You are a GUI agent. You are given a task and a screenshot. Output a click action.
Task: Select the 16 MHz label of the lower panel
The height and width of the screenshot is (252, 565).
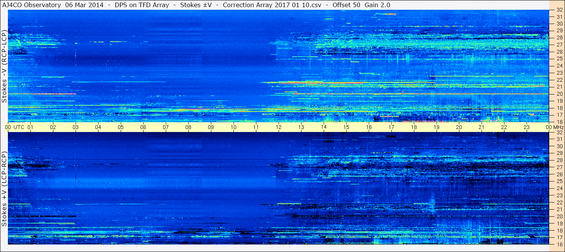tap(559, 244)
